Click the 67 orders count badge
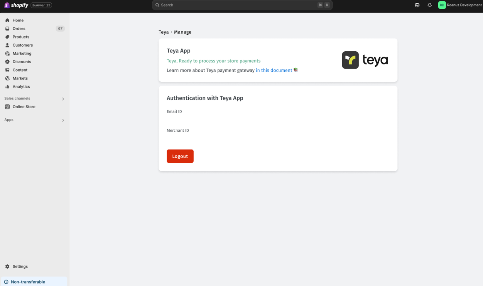 pyautogui.click(x=60, y=29)
